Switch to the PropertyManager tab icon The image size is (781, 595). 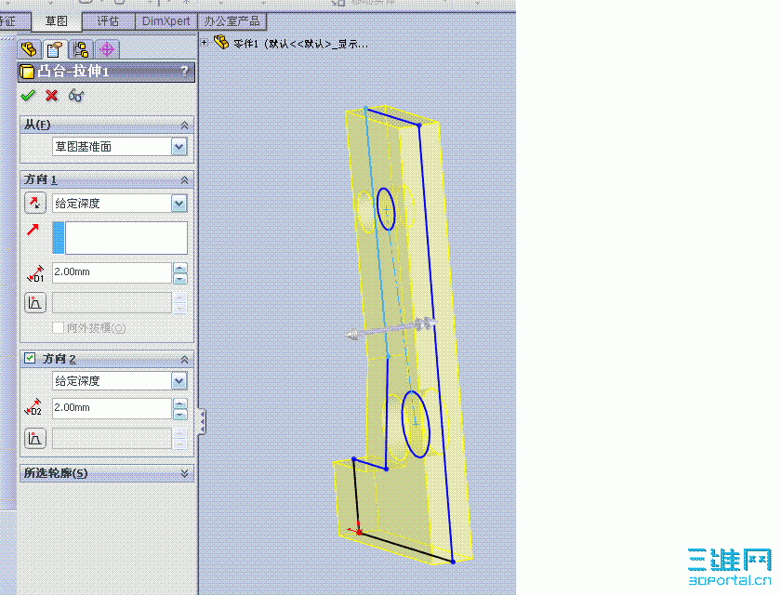pyautogui.click(x=54, y=49)
